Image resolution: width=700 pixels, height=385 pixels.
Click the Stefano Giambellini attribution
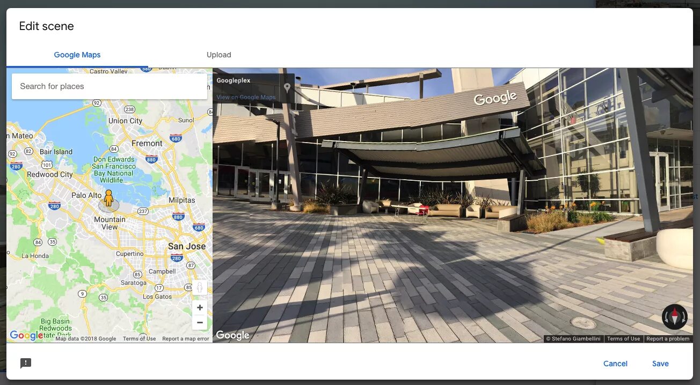tap(574, 339)
